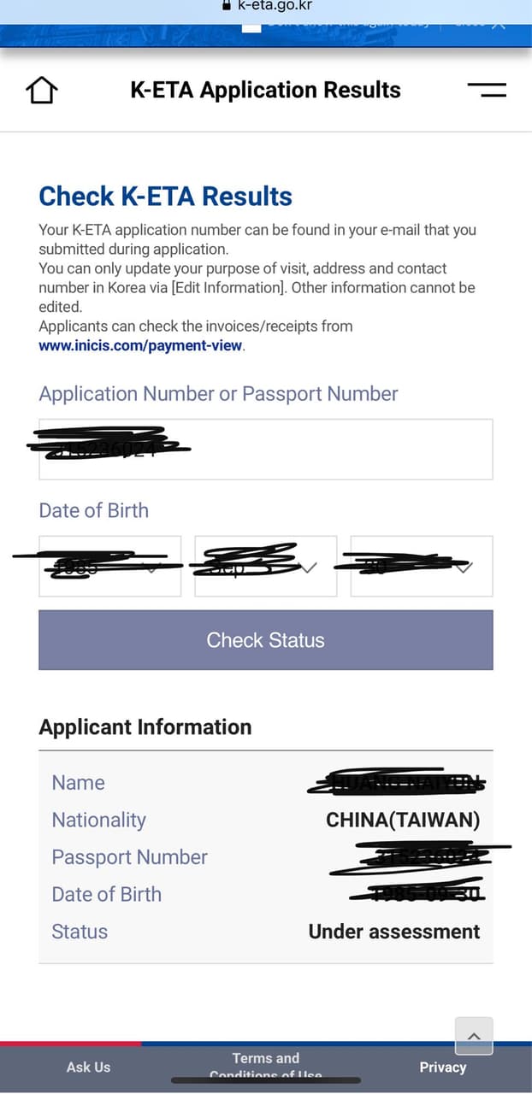Open the www.inicis.com/payment-view link
532x1094 pixels.
point(141,346)
